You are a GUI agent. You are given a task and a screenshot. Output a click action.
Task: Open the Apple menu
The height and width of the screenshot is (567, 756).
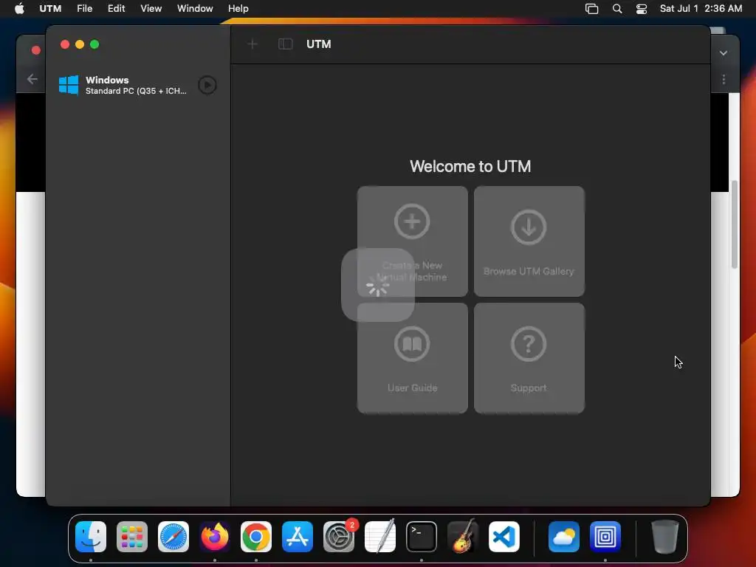[x=19, y=9]
